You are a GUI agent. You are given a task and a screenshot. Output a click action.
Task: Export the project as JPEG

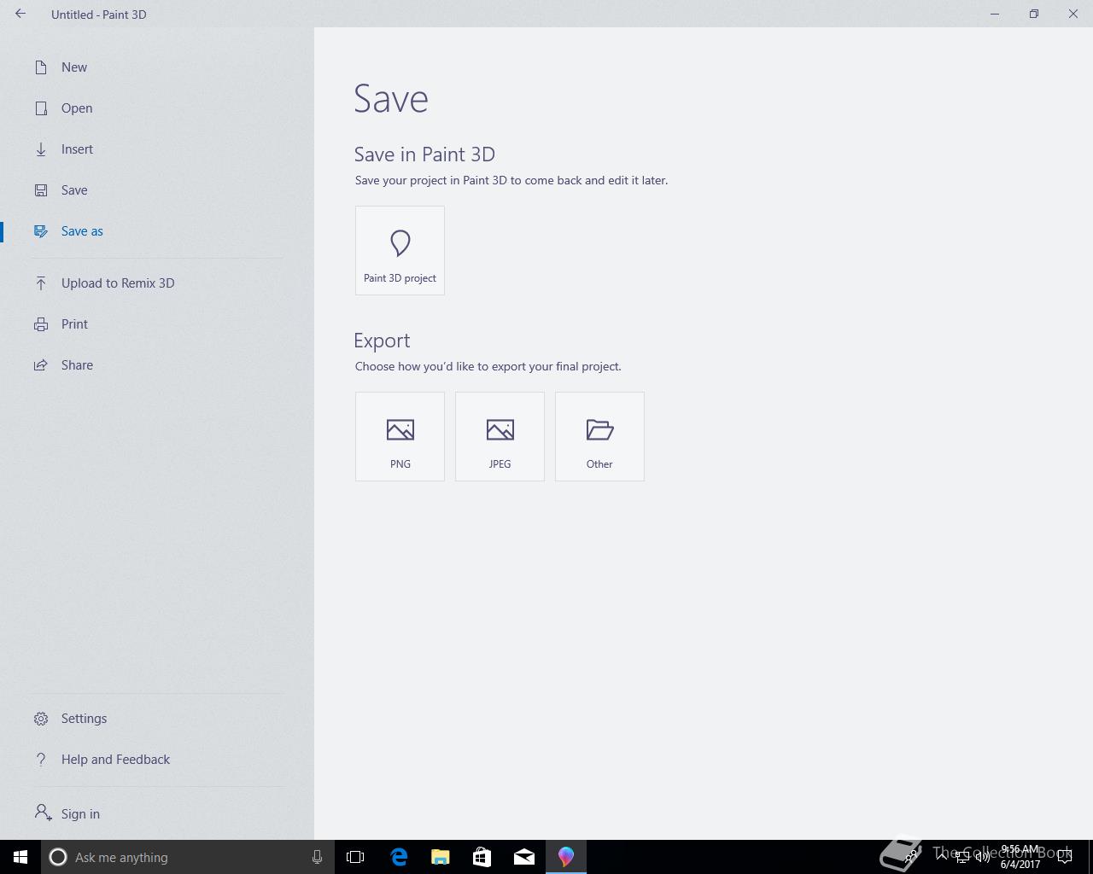500,436
